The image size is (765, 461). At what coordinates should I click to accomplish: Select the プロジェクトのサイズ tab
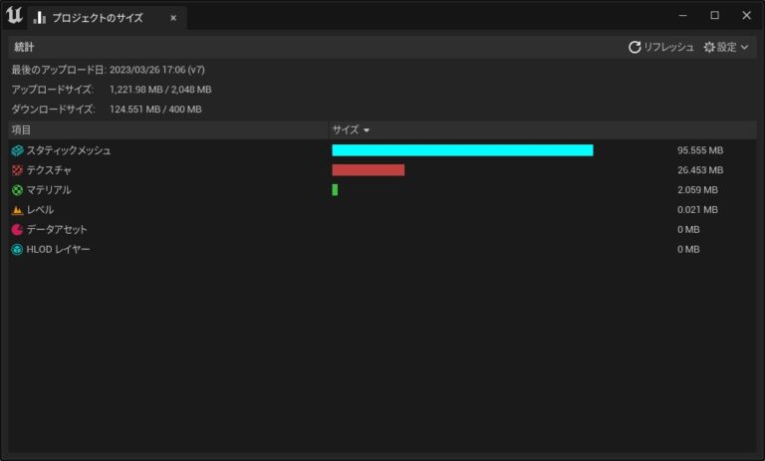click(100, 17)
